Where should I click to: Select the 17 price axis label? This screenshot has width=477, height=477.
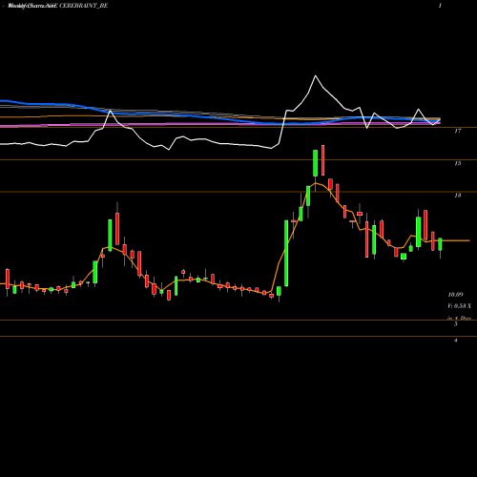tap(457, 131)
